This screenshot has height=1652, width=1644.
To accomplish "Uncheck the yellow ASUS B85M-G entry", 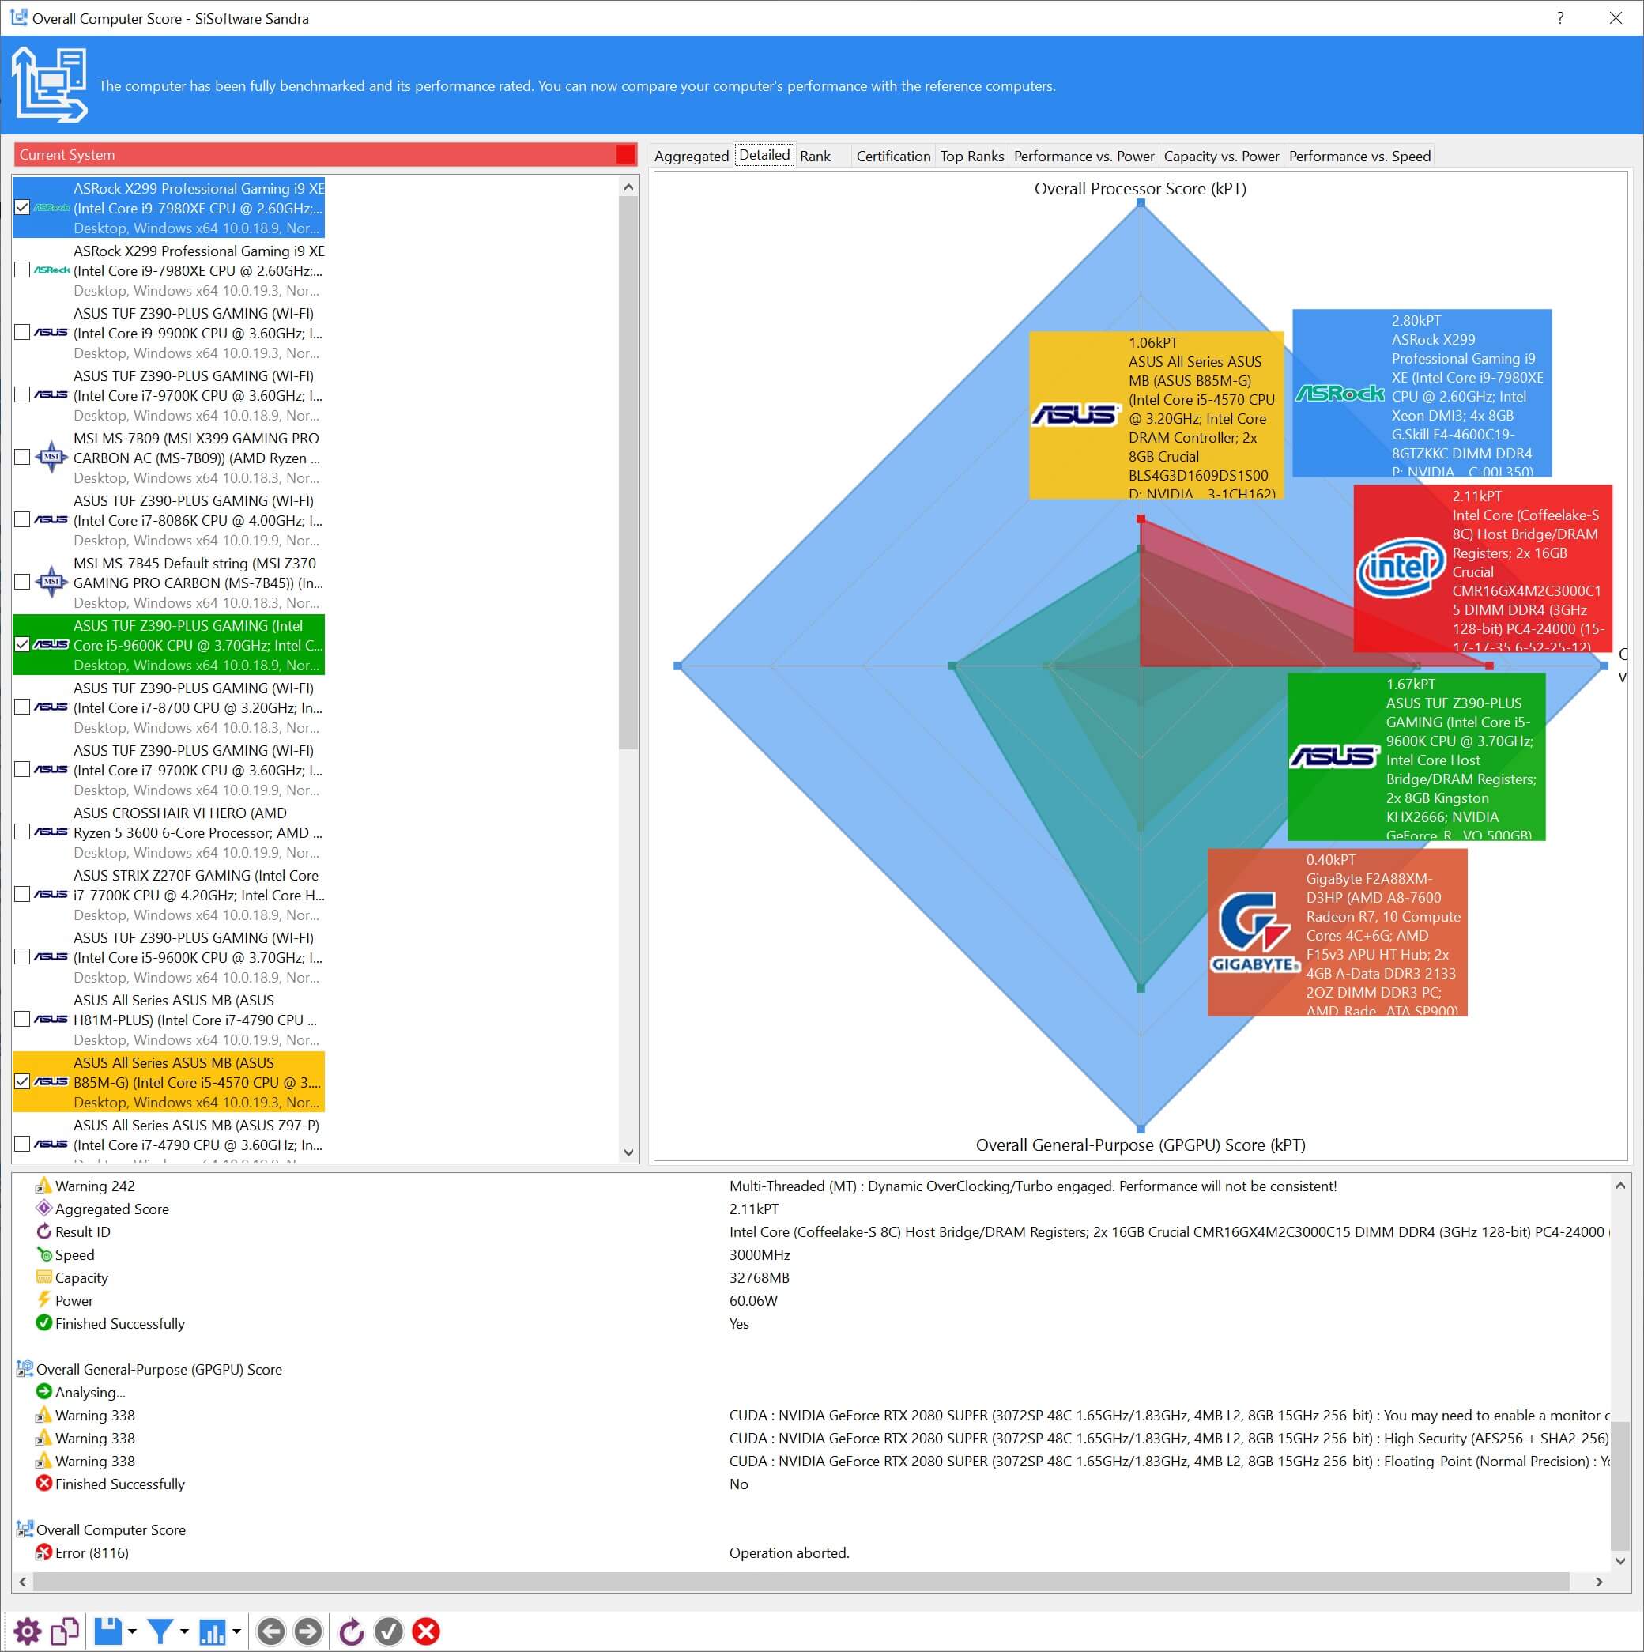I will [22, 1081].
